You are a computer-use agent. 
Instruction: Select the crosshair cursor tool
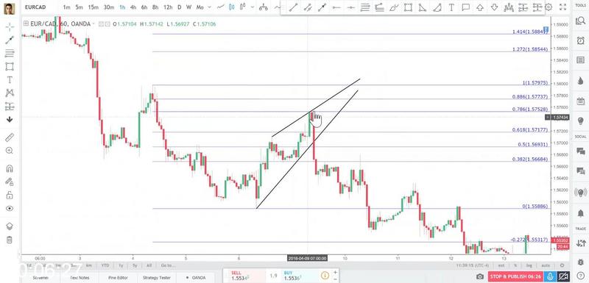point(10,26)
